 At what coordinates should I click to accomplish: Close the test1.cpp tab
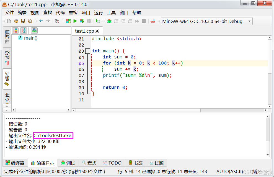tap(97, 31)
